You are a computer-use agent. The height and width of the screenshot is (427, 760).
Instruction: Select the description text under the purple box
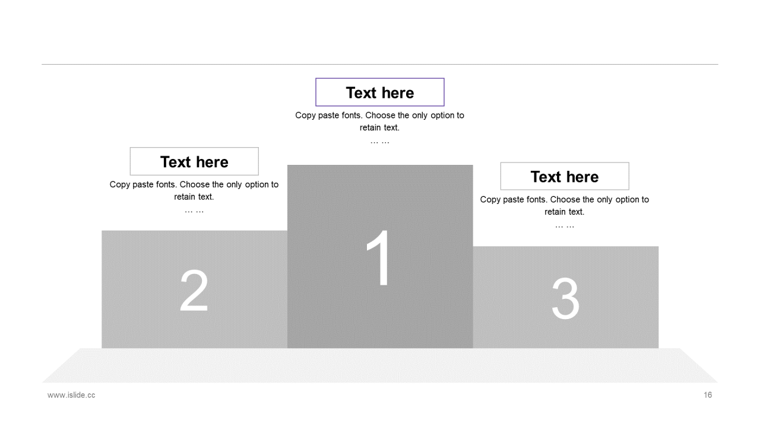(x=380, y=122)
